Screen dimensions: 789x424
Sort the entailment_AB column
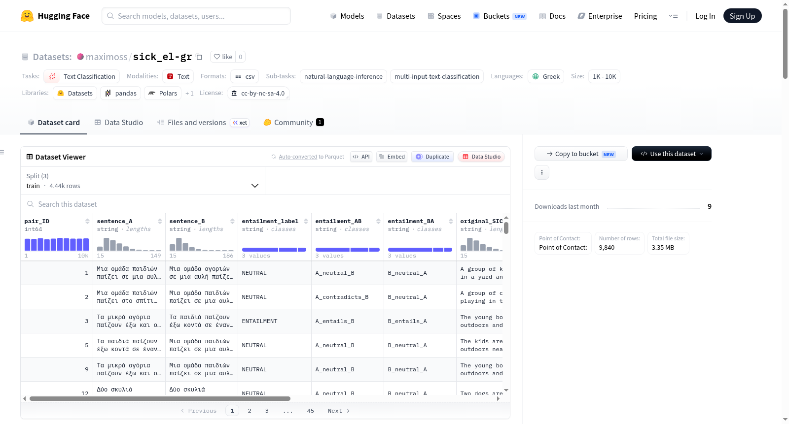(x=378, y=221)
